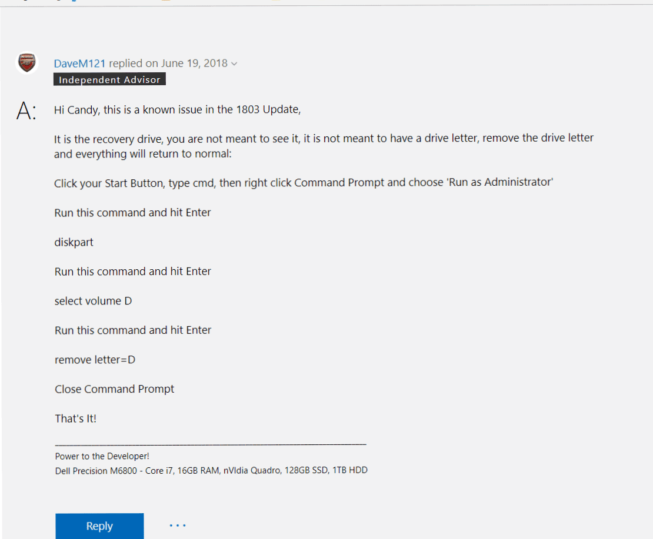Image resolution: width=653 pixels, height=539 pixels.
Task: Click the 'A:' answer marker
Action: tap(26, 111)
